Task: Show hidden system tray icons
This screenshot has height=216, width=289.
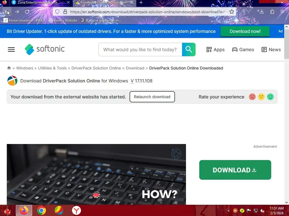Action: coord(228,211)
